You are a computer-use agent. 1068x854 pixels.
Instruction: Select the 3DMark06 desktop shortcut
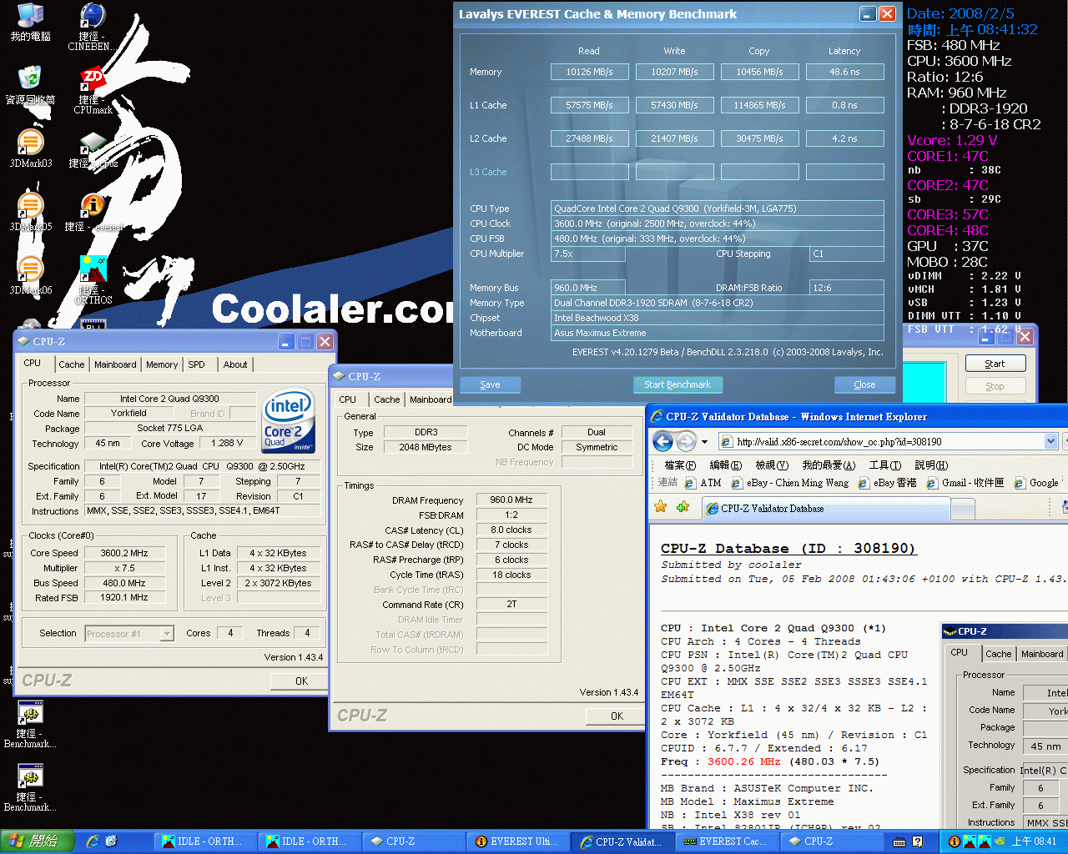(31, 275)
